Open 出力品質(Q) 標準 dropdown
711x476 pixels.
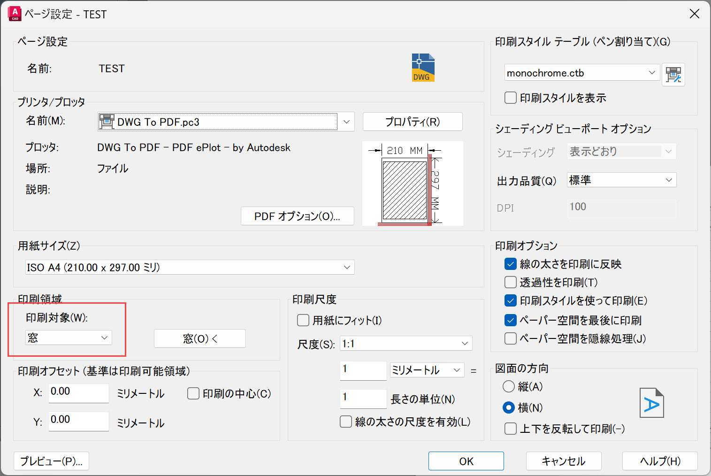pos(622,180)
